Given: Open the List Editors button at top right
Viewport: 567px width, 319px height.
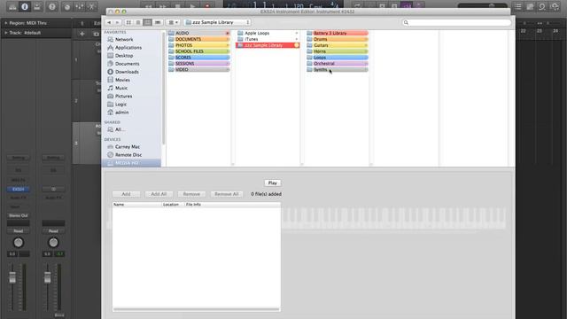Looking at the screenshot, I should [x=518, y=6].
